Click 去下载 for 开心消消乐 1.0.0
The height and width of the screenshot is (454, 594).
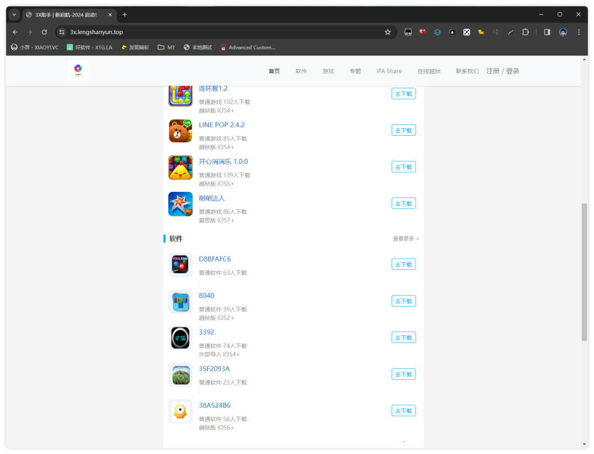pos(404,167)
